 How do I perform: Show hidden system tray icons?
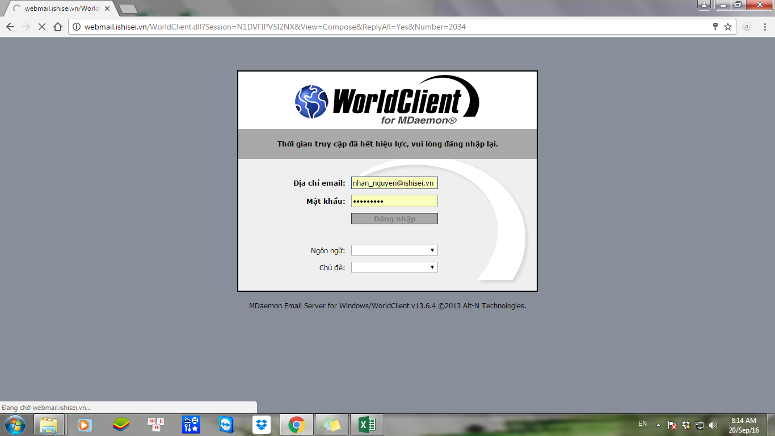click(x=658, y=425)
